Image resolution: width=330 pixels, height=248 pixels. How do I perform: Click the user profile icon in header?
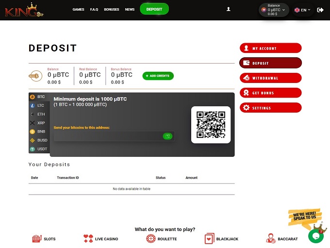coord(229,9)
